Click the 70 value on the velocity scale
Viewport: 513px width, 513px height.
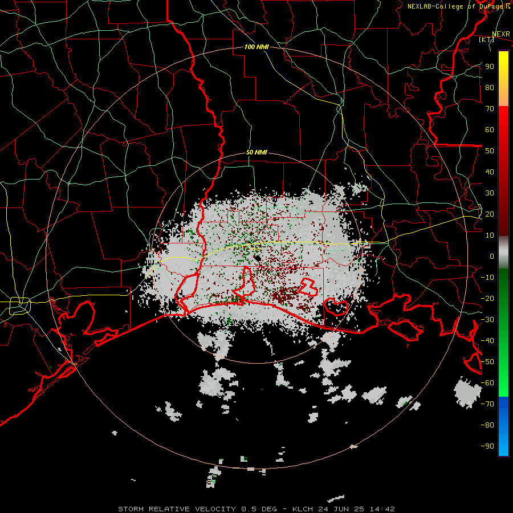click(x=490, y=109)
